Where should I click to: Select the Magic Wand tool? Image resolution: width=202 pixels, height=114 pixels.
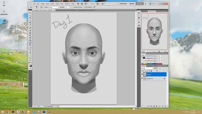(x=30, y=20)
